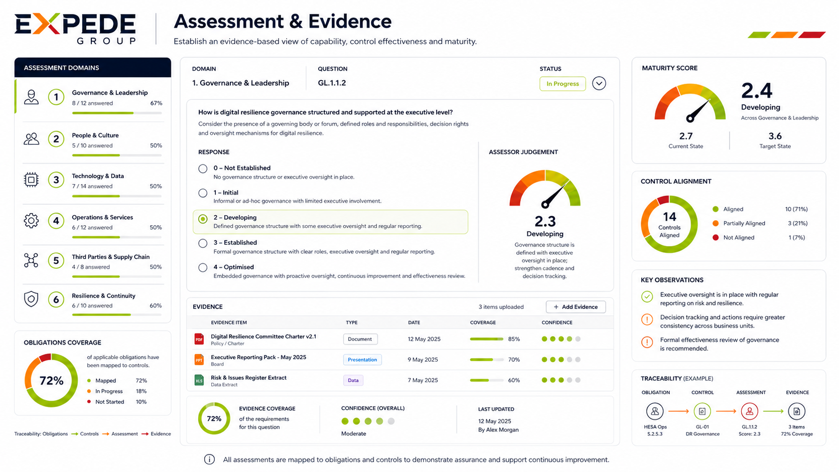Click the Assessor Judgement 2.3 gauge
Screen dimensions: 839x472
(x=545, y=190)
